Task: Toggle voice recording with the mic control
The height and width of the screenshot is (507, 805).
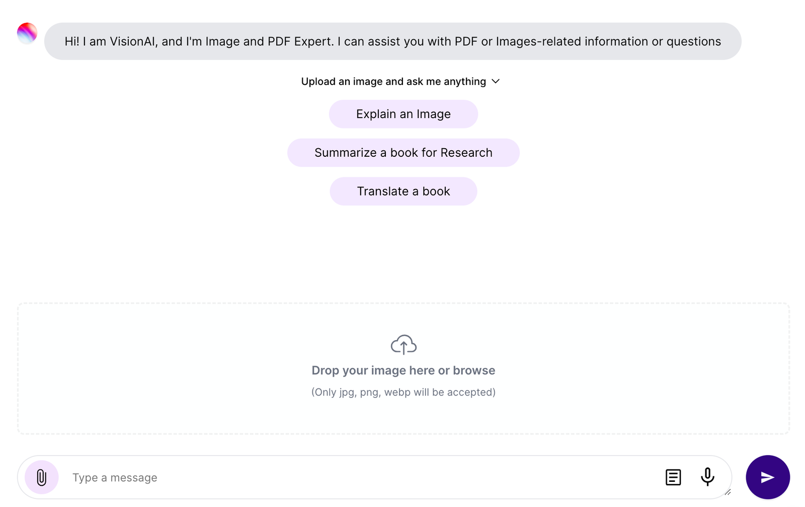Action: point(707,477)
